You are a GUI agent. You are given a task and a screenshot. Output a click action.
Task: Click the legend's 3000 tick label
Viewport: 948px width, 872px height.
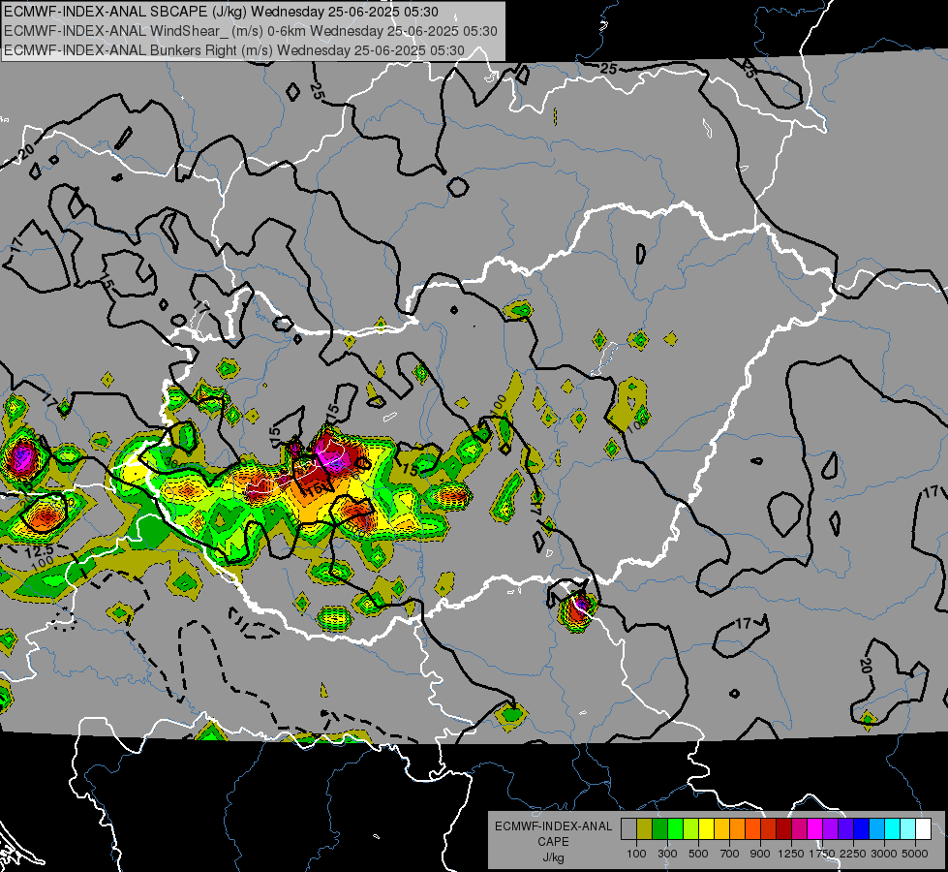(x=883, y=854)
